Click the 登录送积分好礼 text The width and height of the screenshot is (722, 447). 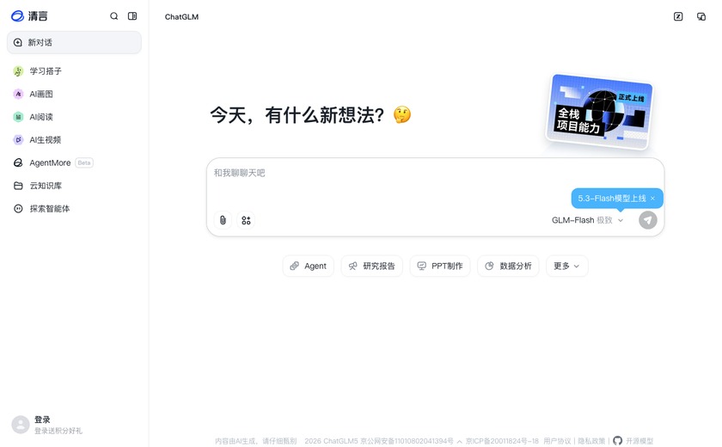[x=58, y=431]
